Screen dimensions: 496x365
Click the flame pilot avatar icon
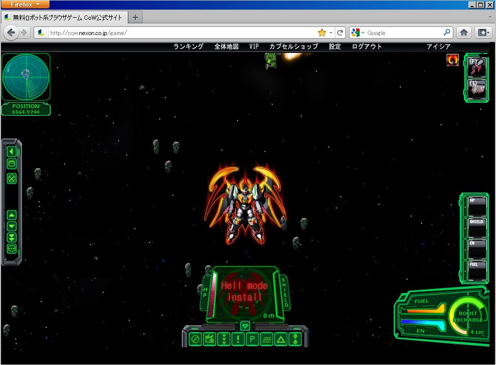[x=453, y=60]
